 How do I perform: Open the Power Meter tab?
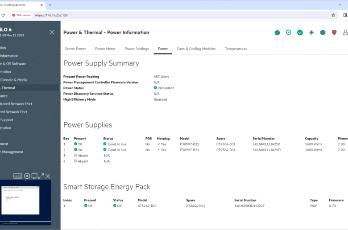(x=105, y=49)
